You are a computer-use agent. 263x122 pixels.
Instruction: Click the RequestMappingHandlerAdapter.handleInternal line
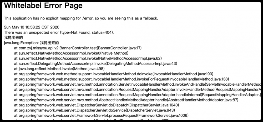pyautogui.click(x=137, y=94)
